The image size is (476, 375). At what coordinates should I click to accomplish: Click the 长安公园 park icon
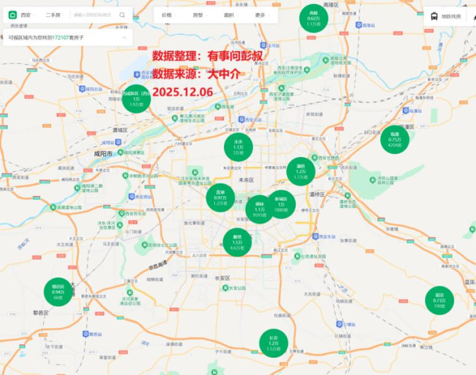225,288
